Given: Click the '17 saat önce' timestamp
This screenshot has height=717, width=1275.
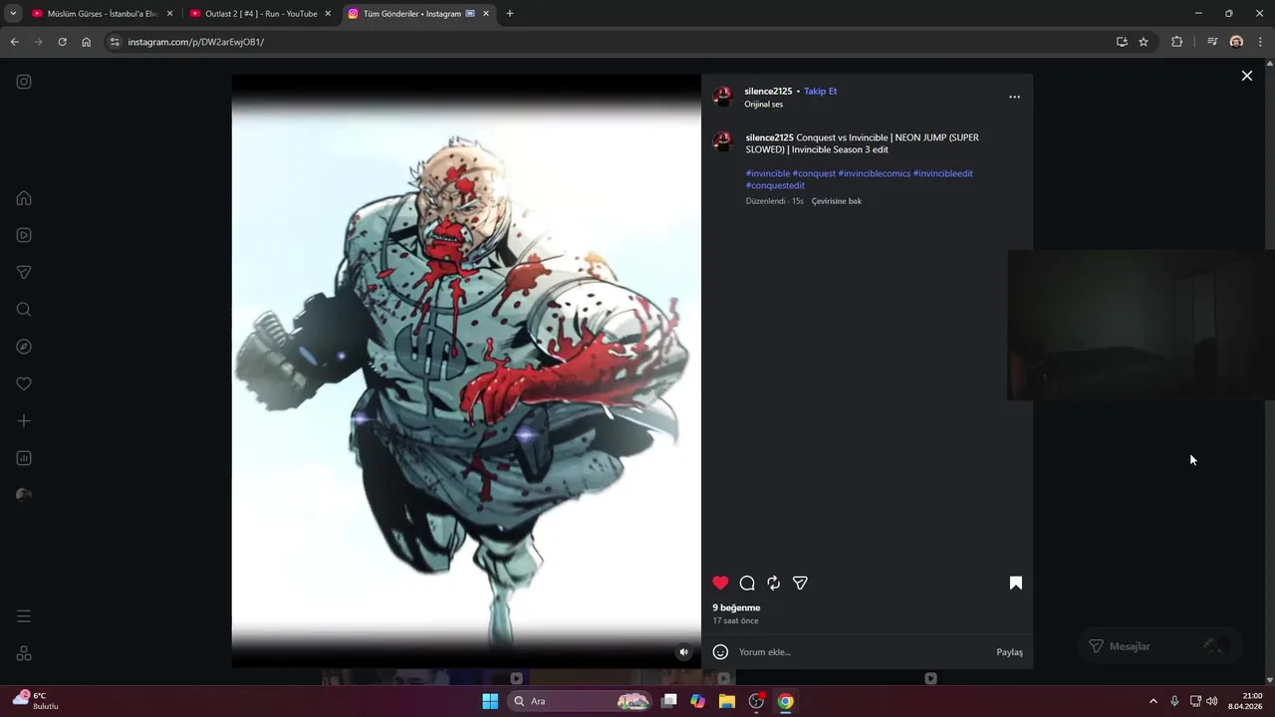Looking at the screenshot, I should [735, 620].
